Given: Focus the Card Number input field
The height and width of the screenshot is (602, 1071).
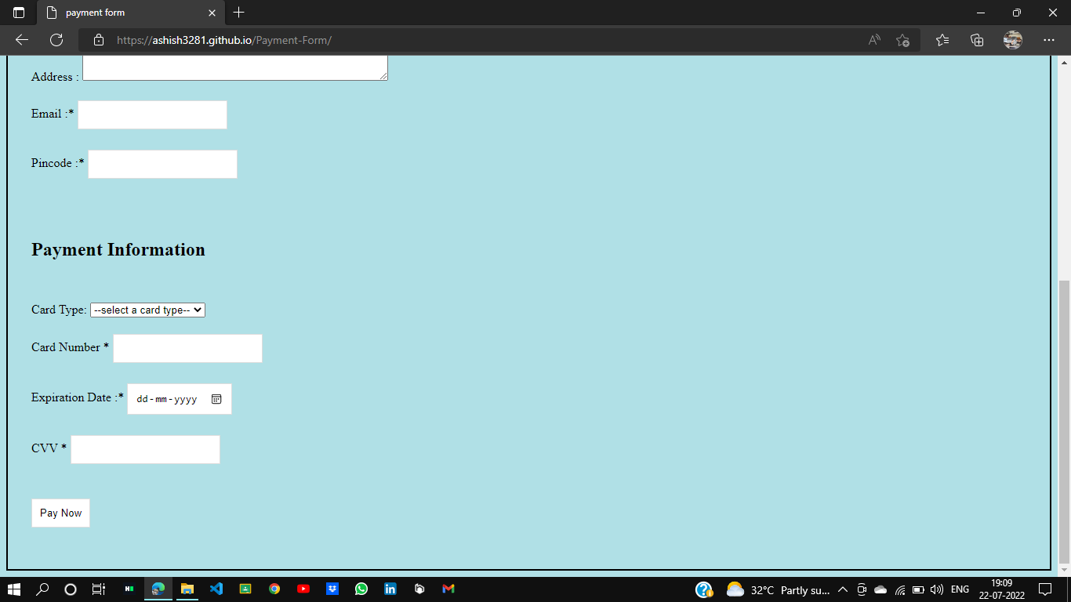Looking at the screenshot, I should [187, 349].
